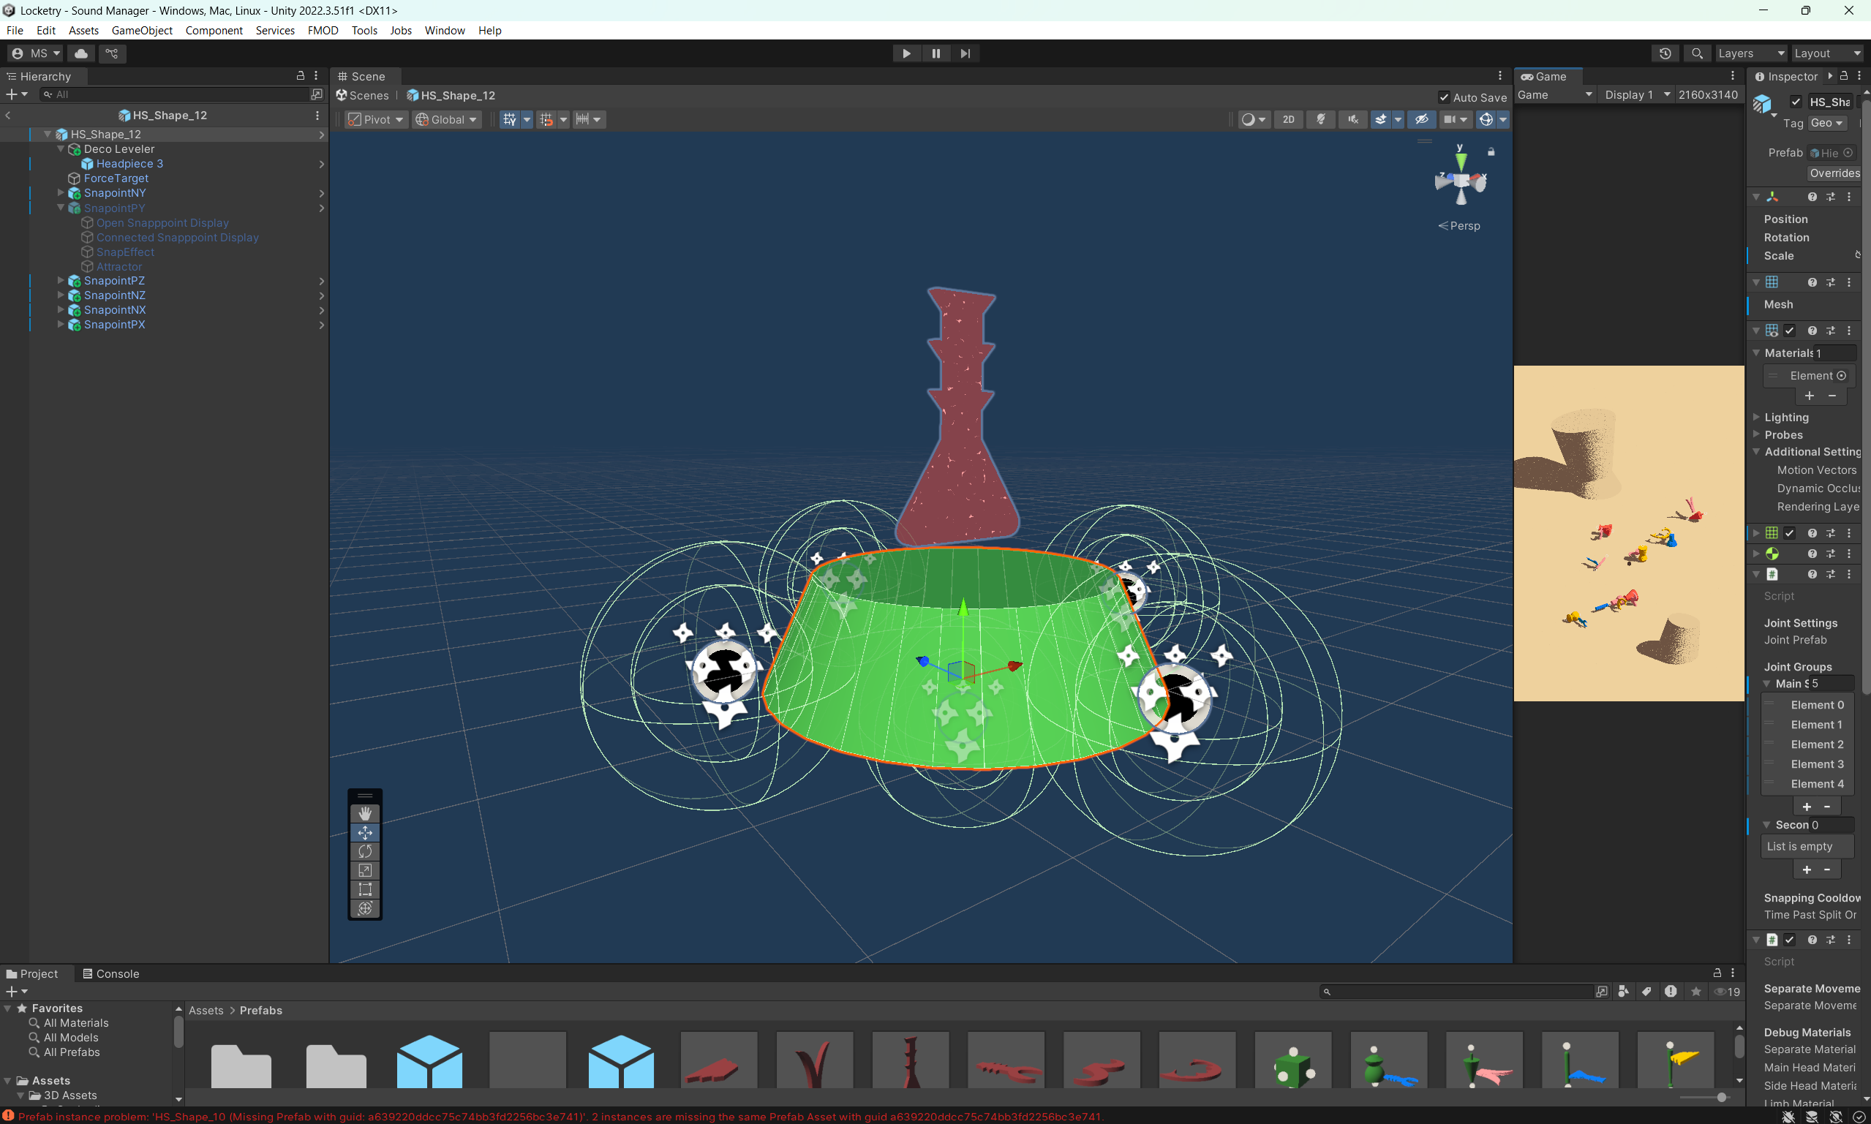Click the prefab Overrides button

coord(1834,173)
